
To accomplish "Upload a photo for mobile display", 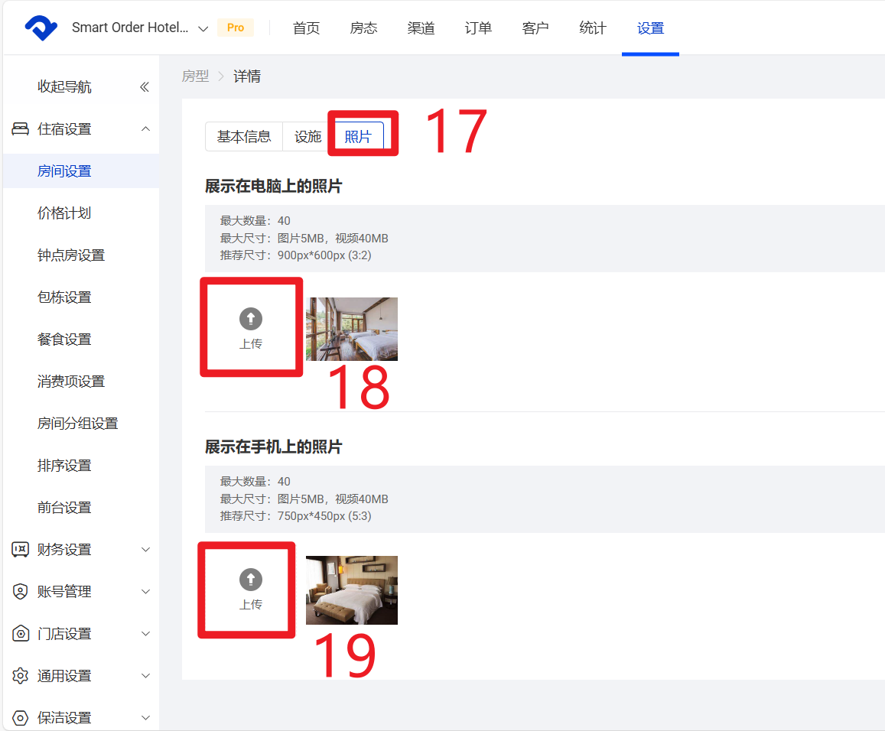I will coord(251,589).
